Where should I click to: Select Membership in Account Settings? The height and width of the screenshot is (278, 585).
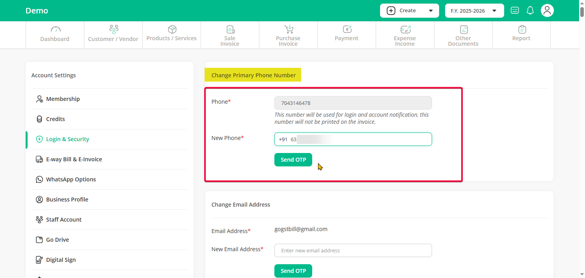[x=63, y=99]
